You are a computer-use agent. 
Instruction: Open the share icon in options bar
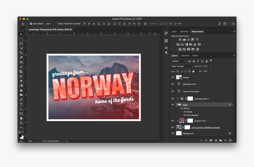pos(233,24)
